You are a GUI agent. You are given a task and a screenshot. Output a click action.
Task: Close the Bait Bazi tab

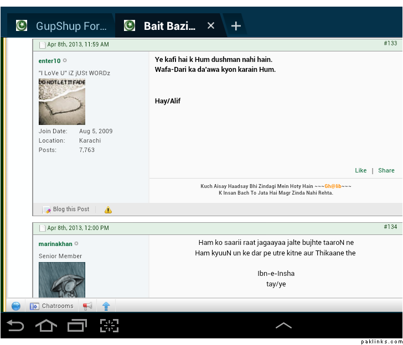[x=211, y=26]
